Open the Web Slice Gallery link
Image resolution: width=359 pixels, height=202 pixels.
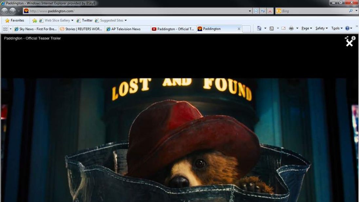coord(54,20)
